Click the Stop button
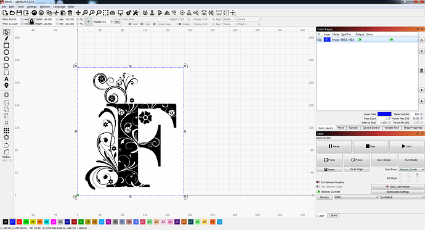This screenshot has height=230, width=425. [x=371, y=146]
